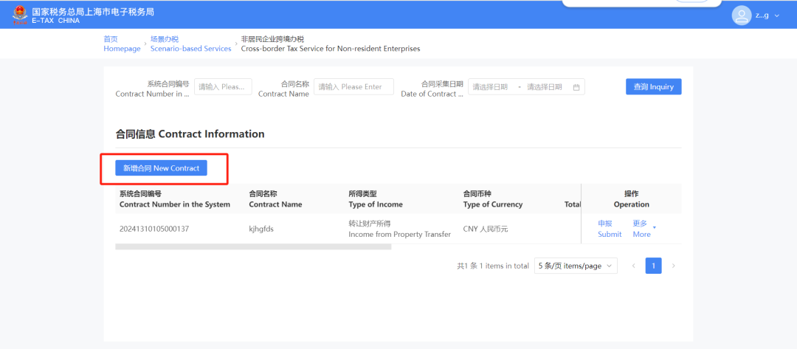The height and width of the screenshot is (349, 797).
Task: Go to next page arrow
Action: [x=674, y=266]
